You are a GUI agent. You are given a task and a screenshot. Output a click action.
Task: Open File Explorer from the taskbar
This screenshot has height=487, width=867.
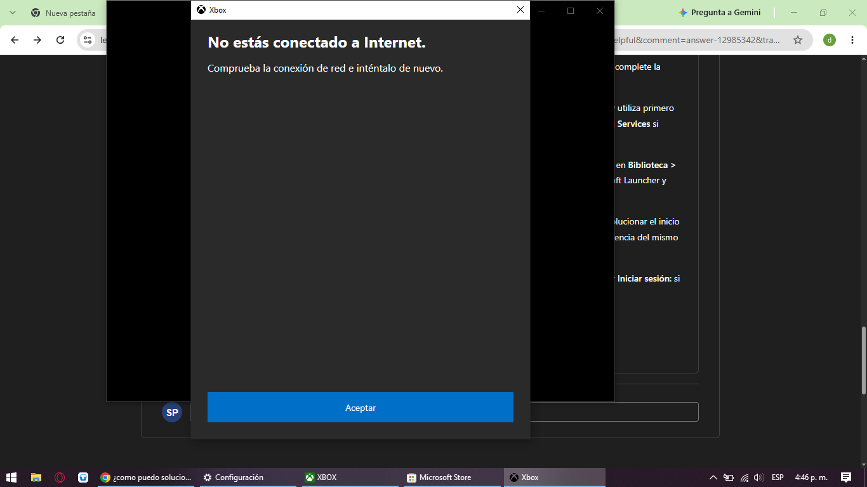pyautogui.click(x=36, y=477)
